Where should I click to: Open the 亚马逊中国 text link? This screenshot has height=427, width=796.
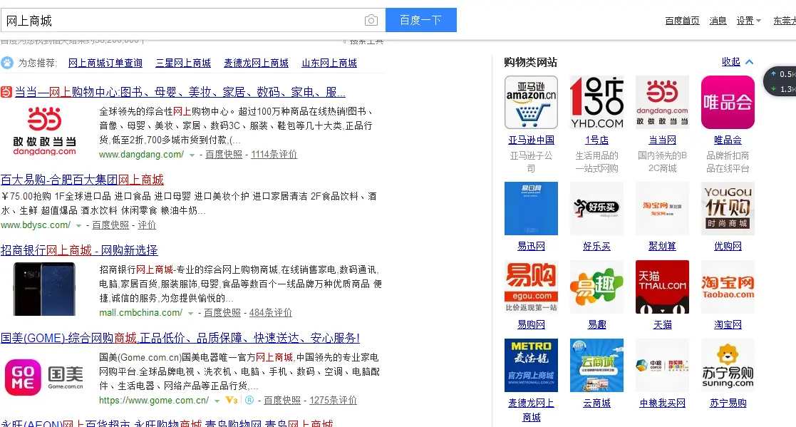[x=531, y=140]
